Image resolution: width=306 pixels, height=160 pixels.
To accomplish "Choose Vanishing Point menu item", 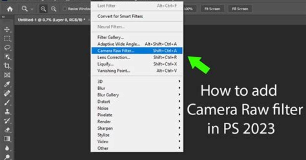I will [x=137, y=71].
